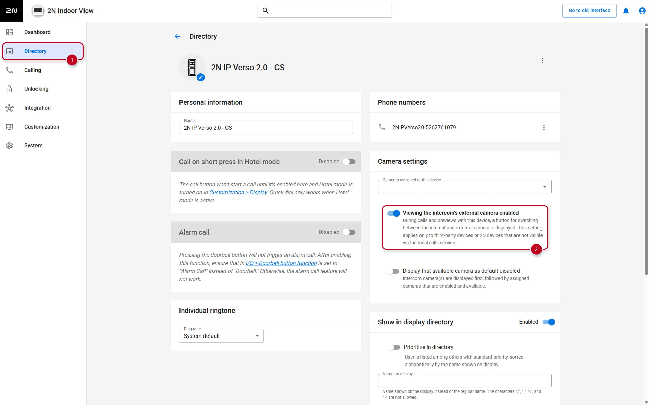The width and height of the screenshot is (649, 405).
Task: Go back using the blue arrow
Action: point(177,36)
